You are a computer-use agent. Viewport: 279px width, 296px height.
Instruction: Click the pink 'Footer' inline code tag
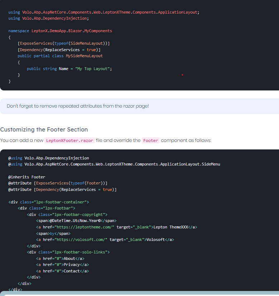(151, 140)
